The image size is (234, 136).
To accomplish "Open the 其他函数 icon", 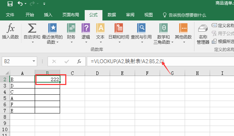I will pyautogui.click(x=183, y=28).
